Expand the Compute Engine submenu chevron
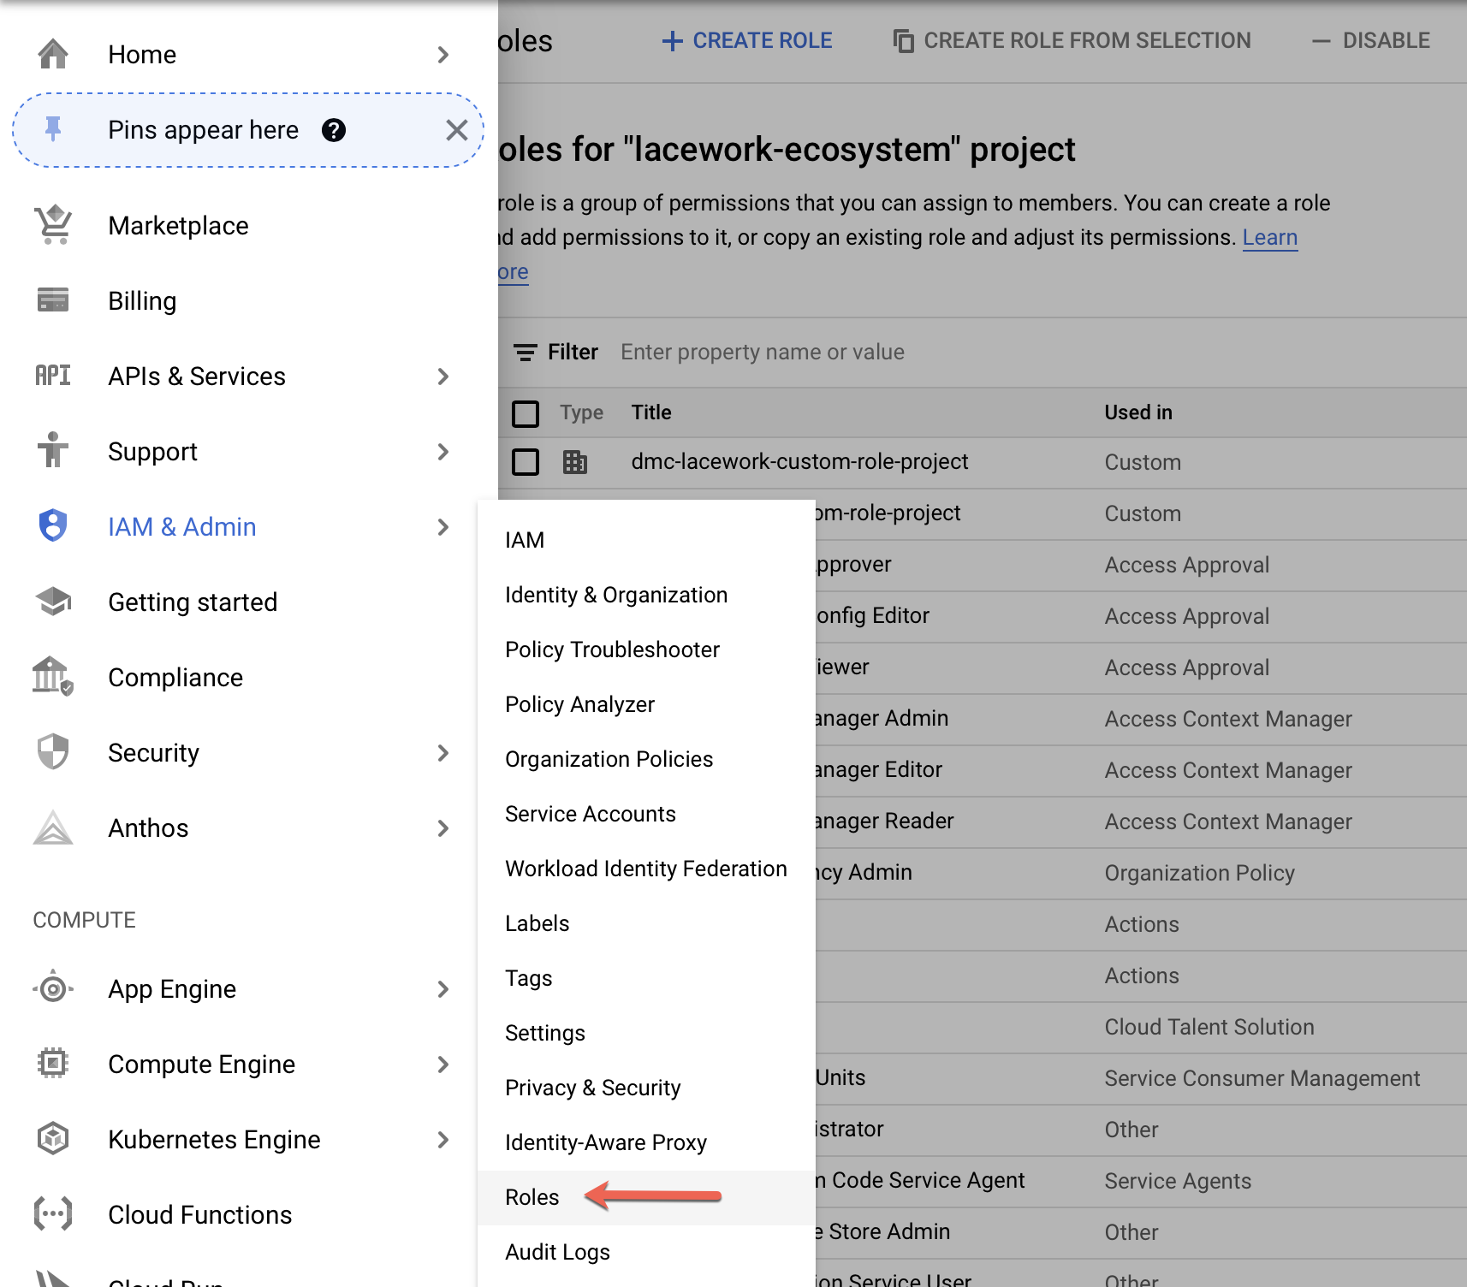 click(442, 1065)
